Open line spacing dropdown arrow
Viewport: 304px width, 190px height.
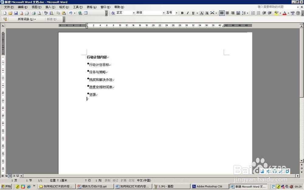click(x=247, y=13)
